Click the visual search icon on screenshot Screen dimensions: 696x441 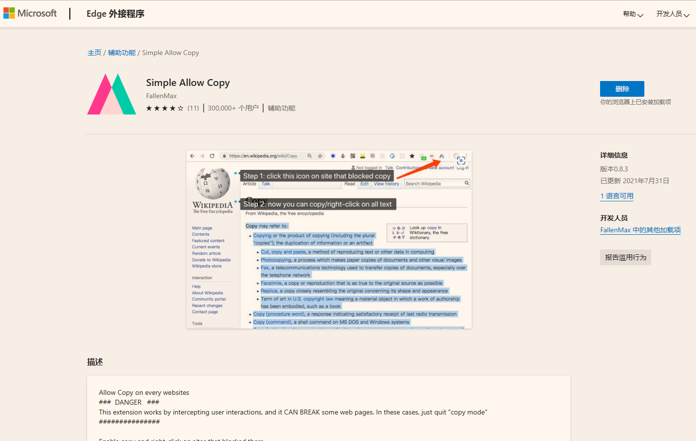click(461, 161)
